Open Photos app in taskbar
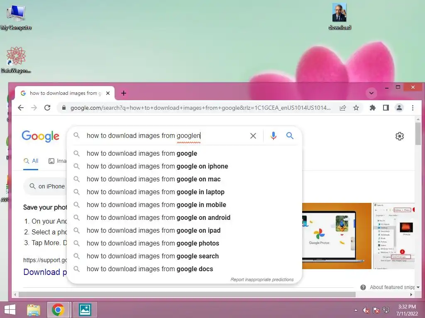Viewport: 425px width, 318px height. click(x=85, y=310)
